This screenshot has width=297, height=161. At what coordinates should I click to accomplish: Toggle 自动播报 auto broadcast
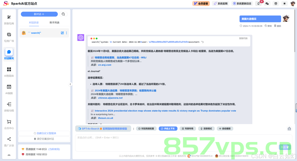pyautogui.click(x=225, y=129)
